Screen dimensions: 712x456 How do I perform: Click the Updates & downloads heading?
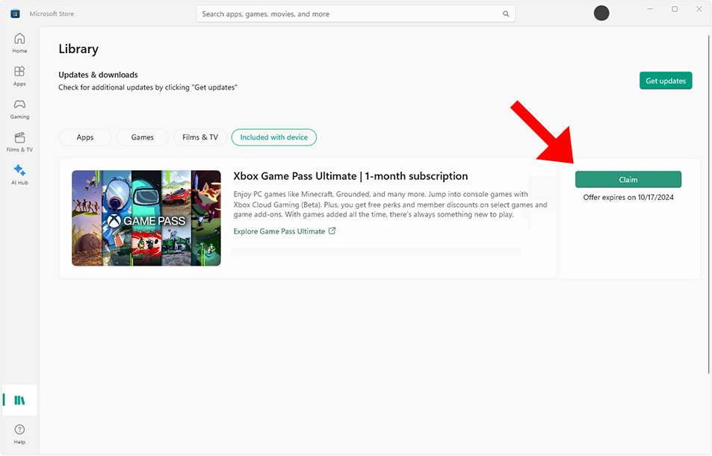coord(98,75)
